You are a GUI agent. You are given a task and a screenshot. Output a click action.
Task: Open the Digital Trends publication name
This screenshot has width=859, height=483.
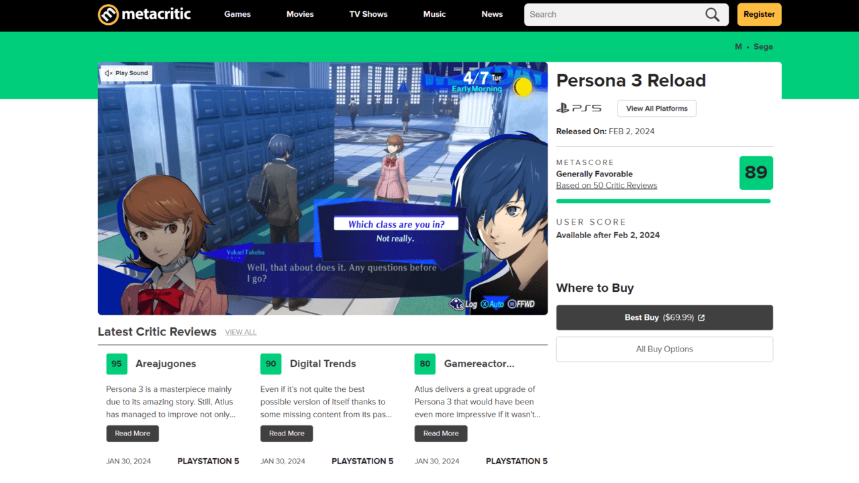[x=323, y=364]
